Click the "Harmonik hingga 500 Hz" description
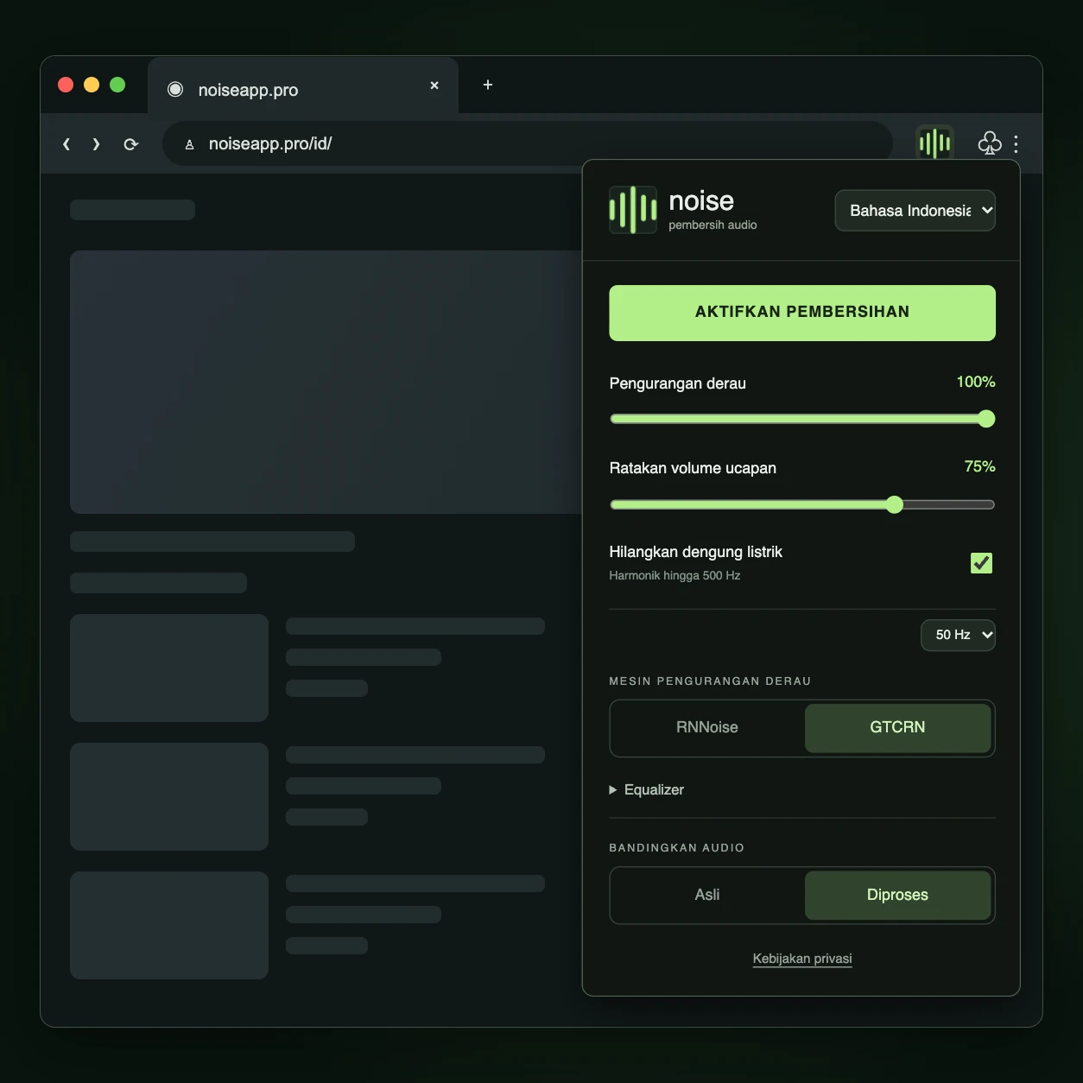Image resolution: width=1083 pixels, height=1083 pixels. point(674,575)
